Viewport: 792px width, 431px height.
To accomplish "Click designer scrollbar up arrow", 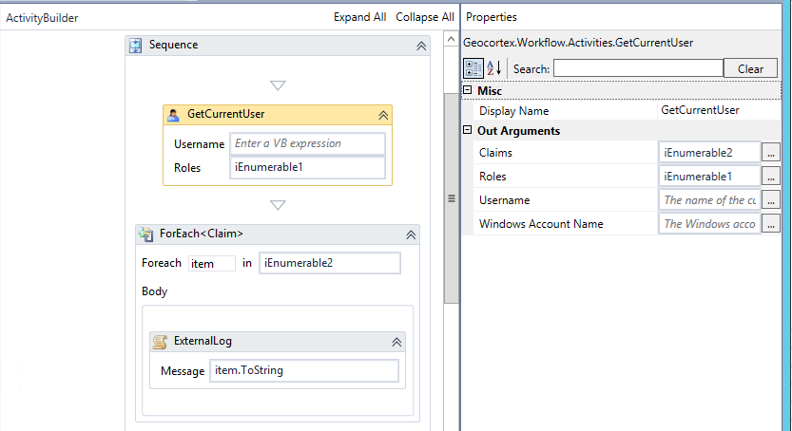I will pyautogui.click(x=451, y=39).
